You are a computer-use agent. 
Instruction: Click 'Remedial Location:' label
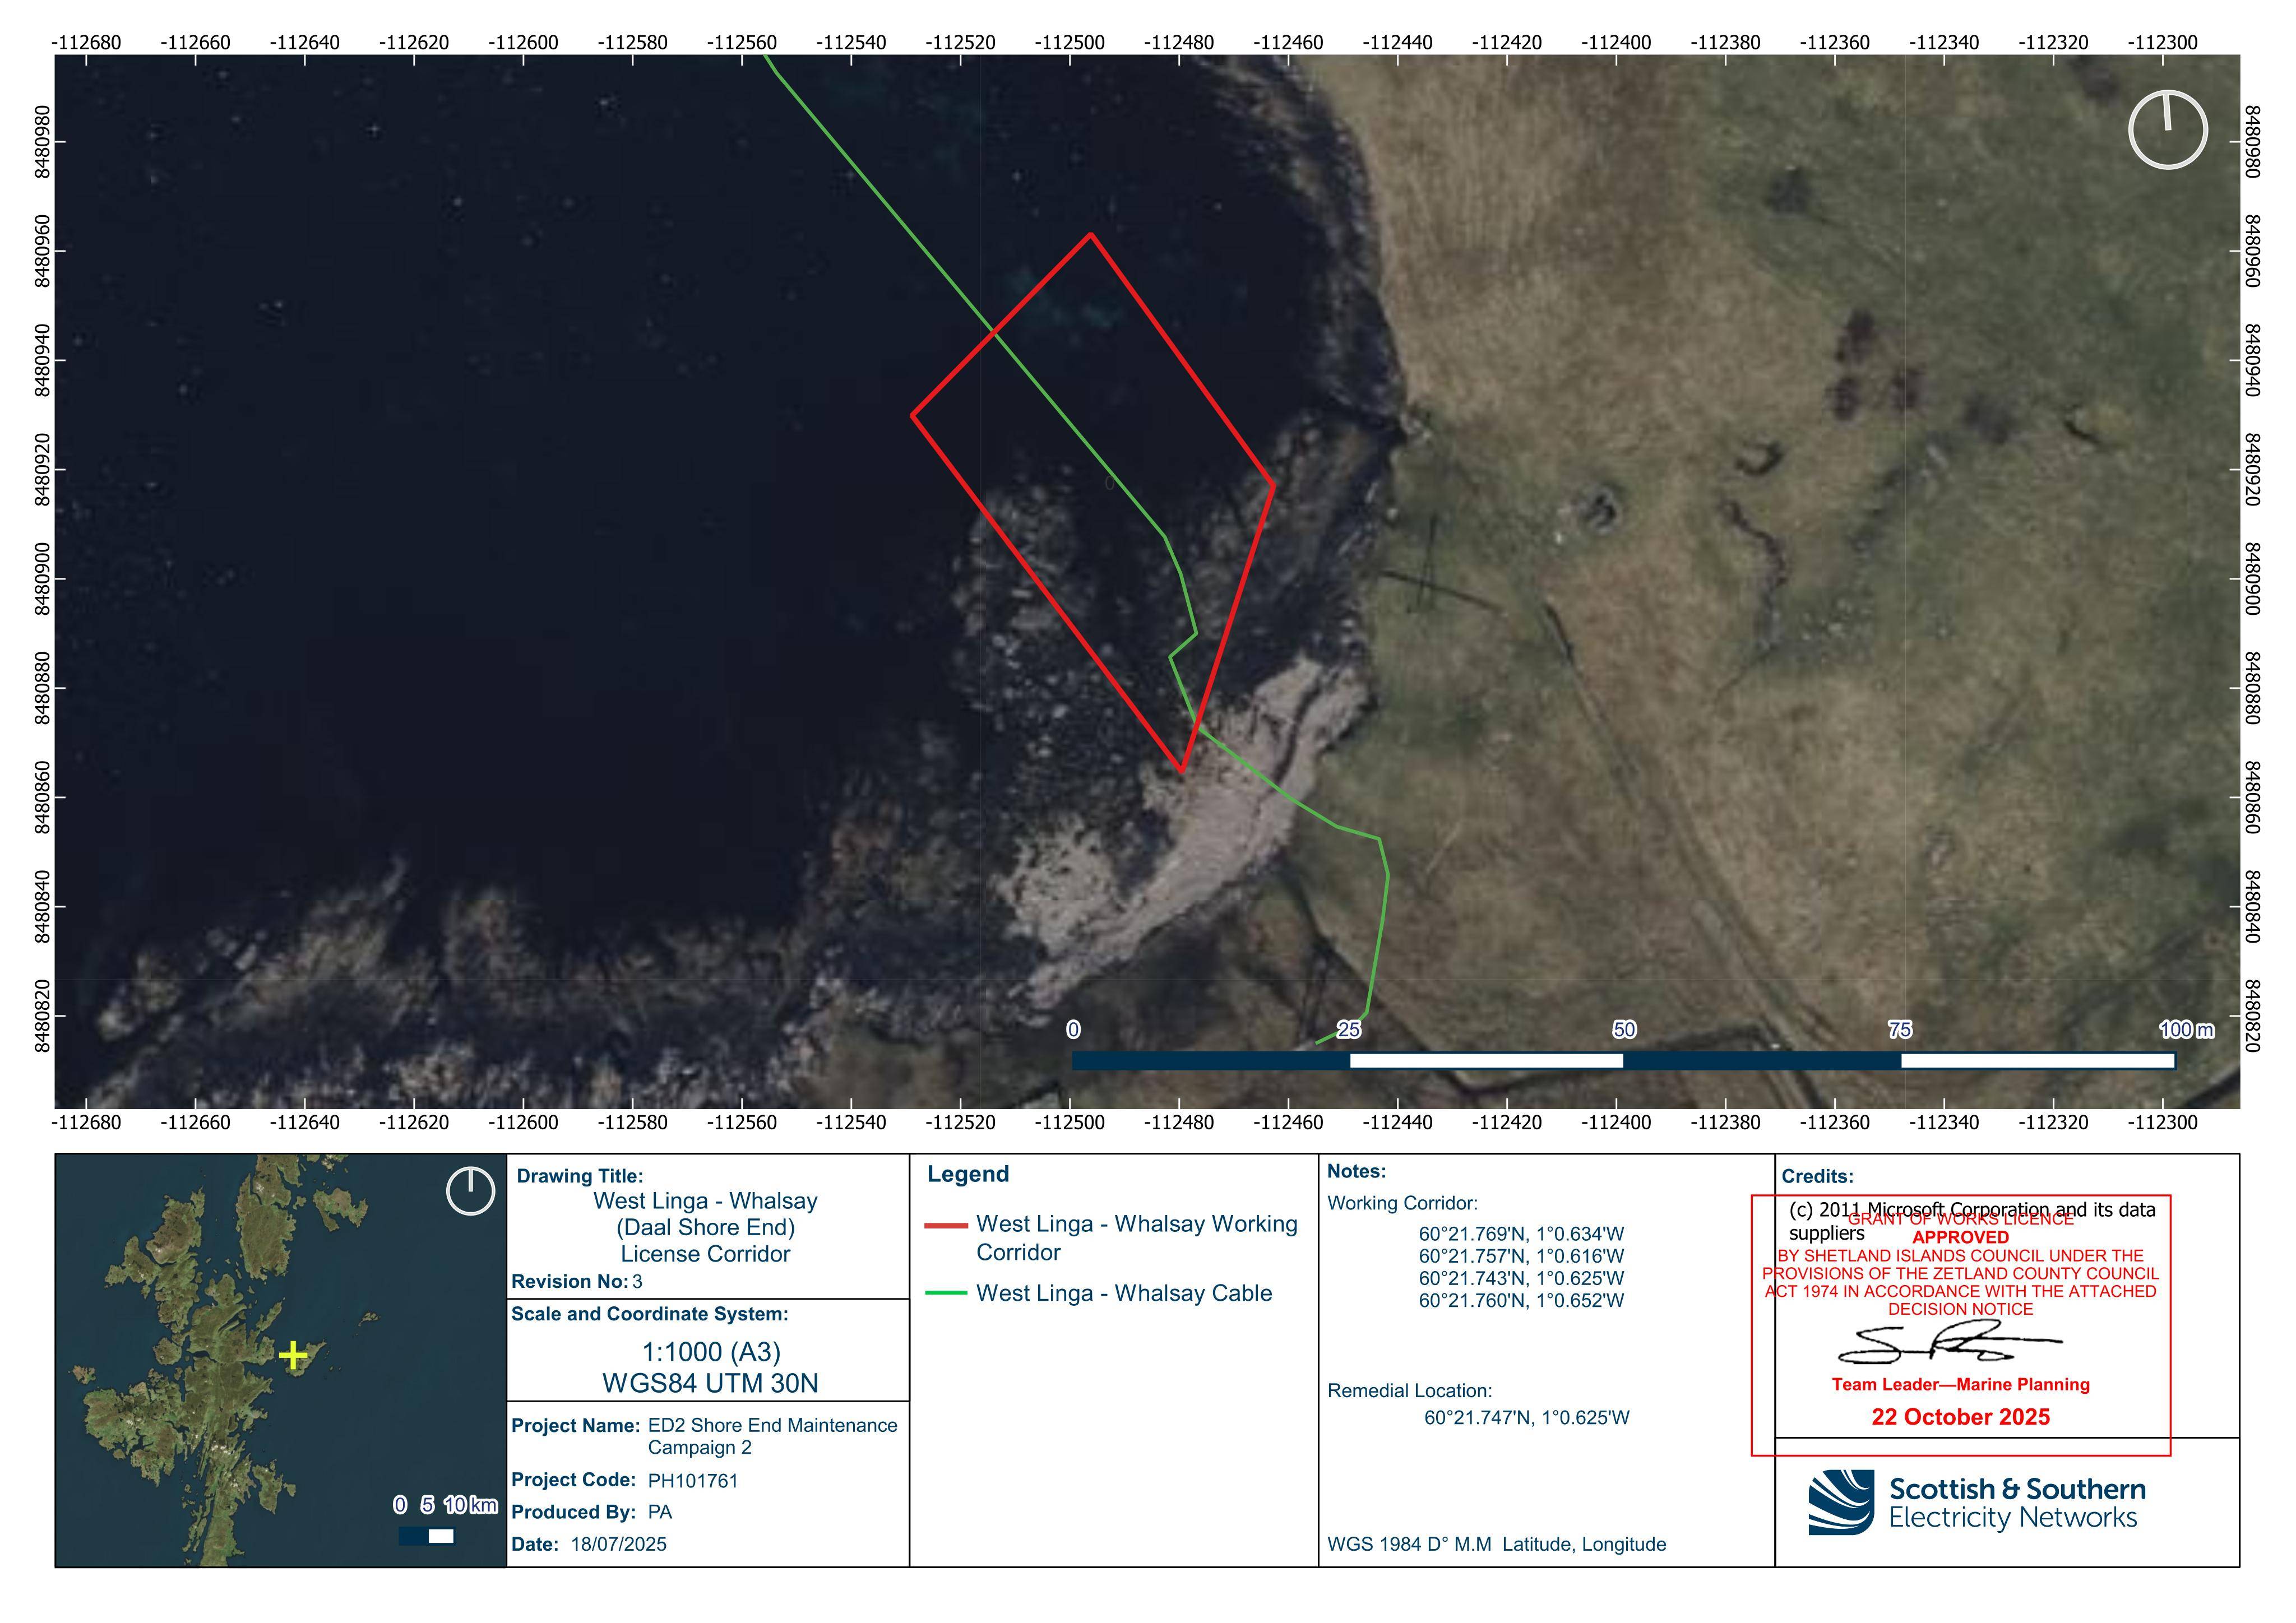pyautogui.click(x=1409, y=1391)
